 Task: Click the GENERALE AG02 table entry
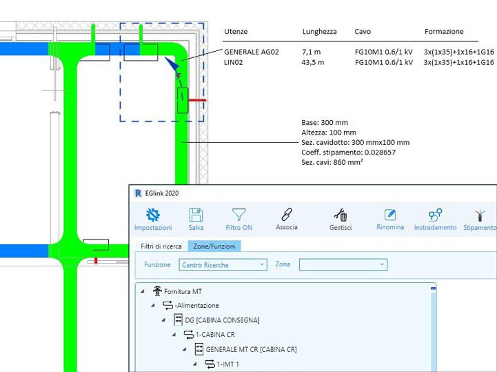252,52
